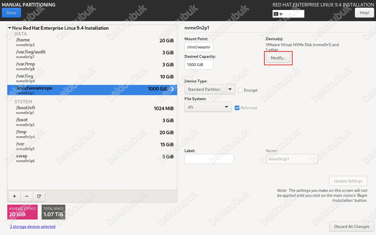Viewport: 376px width, 235px height.
Task: Click the Label input field
Action: pos(209,159)
